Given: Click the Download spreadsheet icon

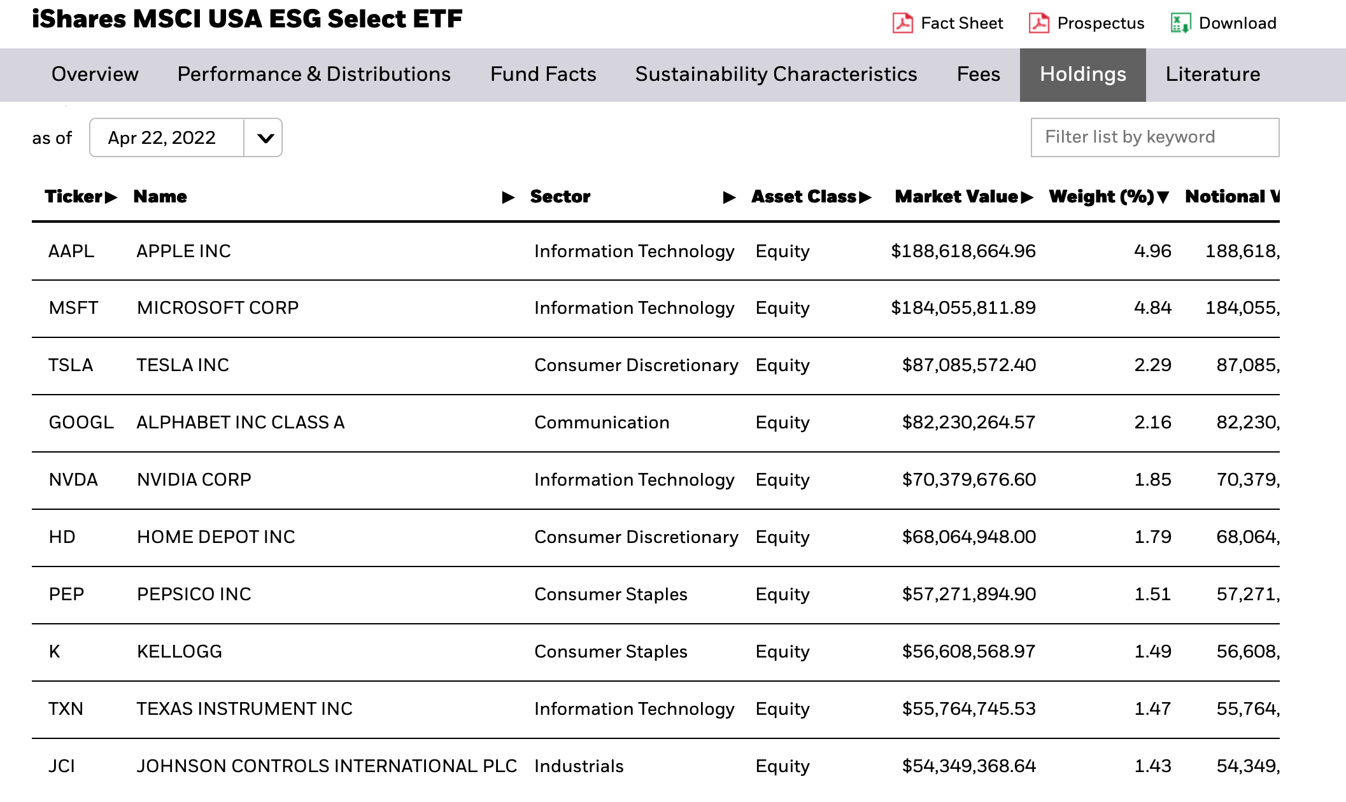Looking at the screenshot, I should (1180, 24).
